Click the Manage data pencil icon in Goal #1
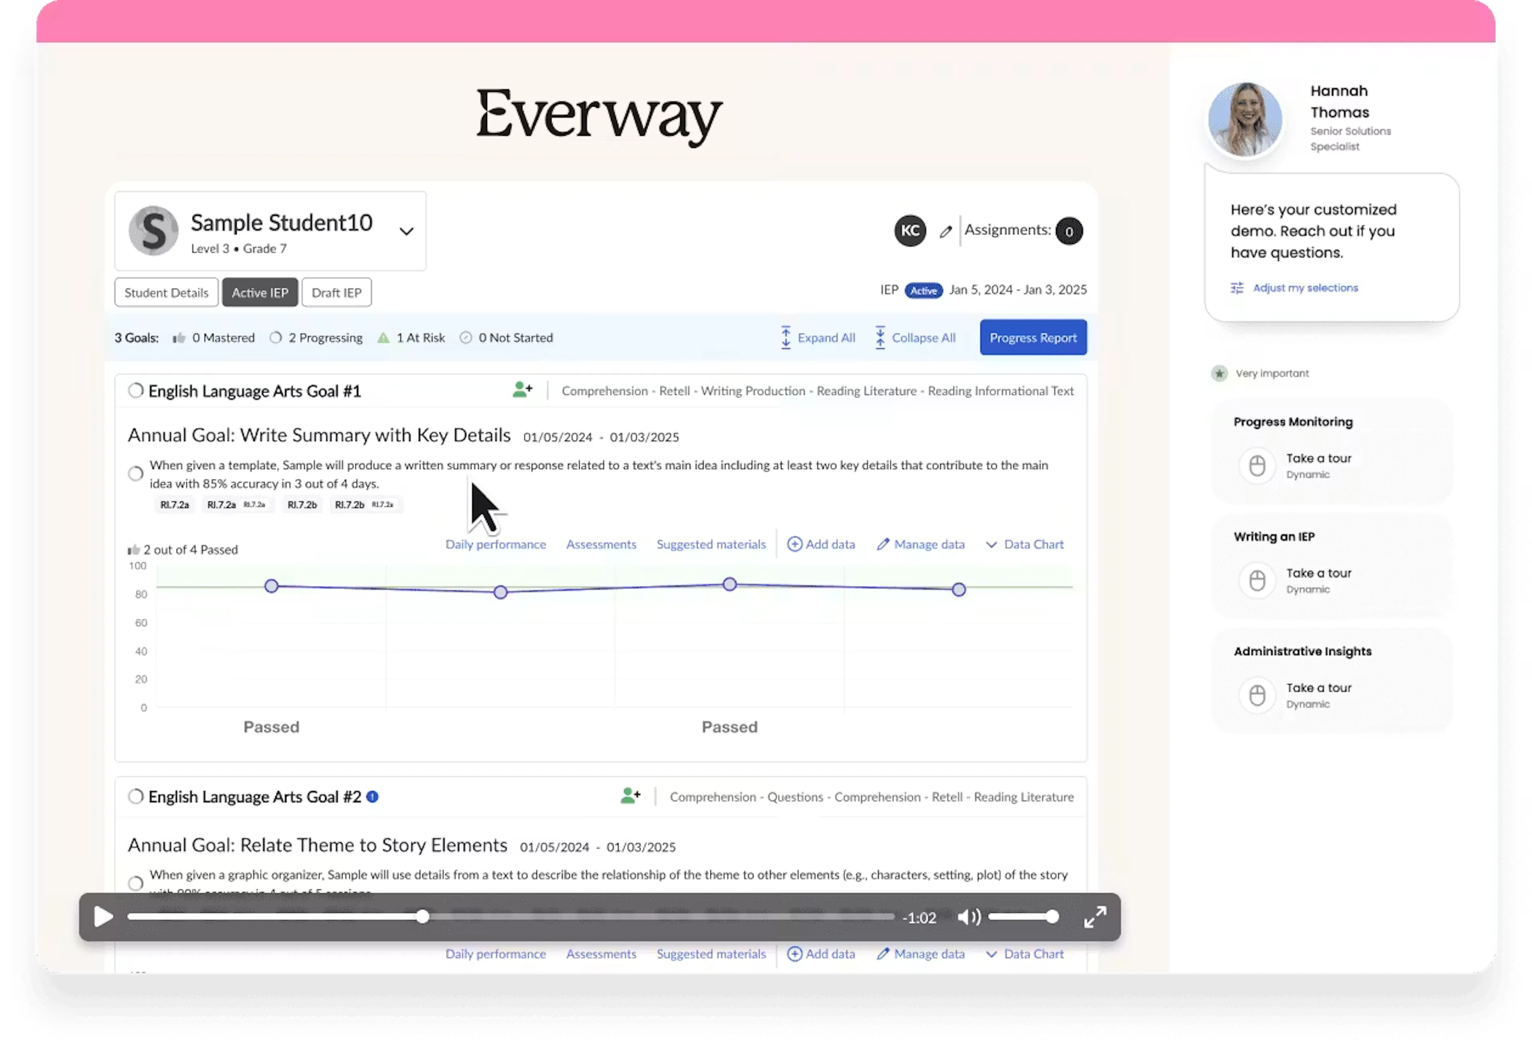Image resolution: width=1532 pixels, height=1046 pixels. pyautogui.click(x=882, y=544)
